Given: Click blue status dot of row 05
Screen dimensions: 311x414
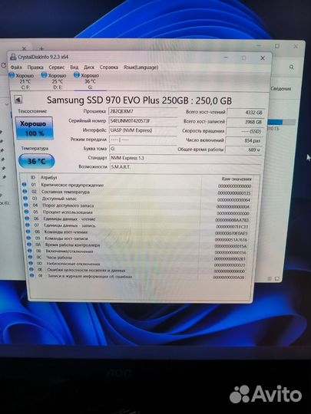Looking at the screenshot, I should pyautogui.click(x=26, y=212).
